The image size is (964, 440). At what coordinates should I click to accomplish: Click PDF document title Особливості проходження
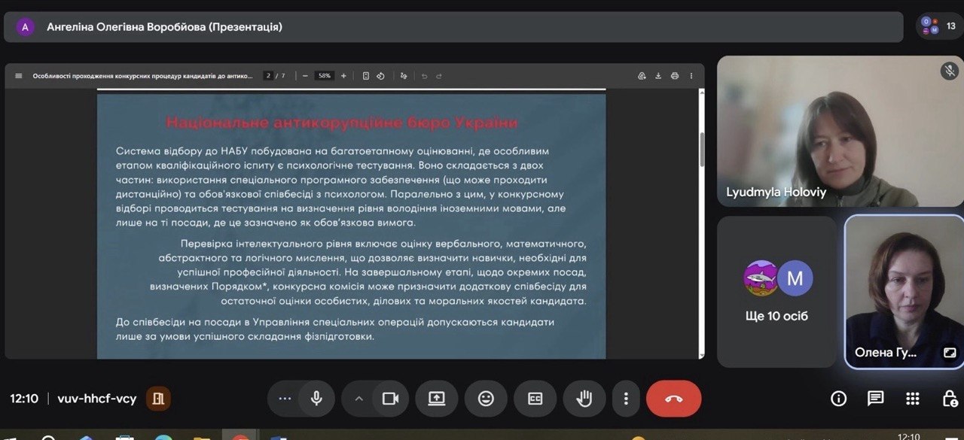pyautogui.click(x=142, y=76)
